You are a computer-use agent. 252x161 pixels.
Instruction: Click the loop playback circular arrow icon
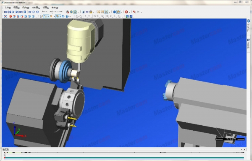coord(34,12)
